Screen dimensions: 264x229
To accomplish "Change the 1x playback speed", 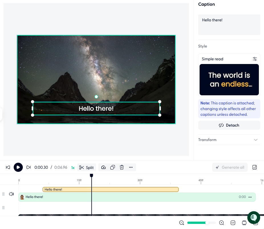I will pos(73,168).
